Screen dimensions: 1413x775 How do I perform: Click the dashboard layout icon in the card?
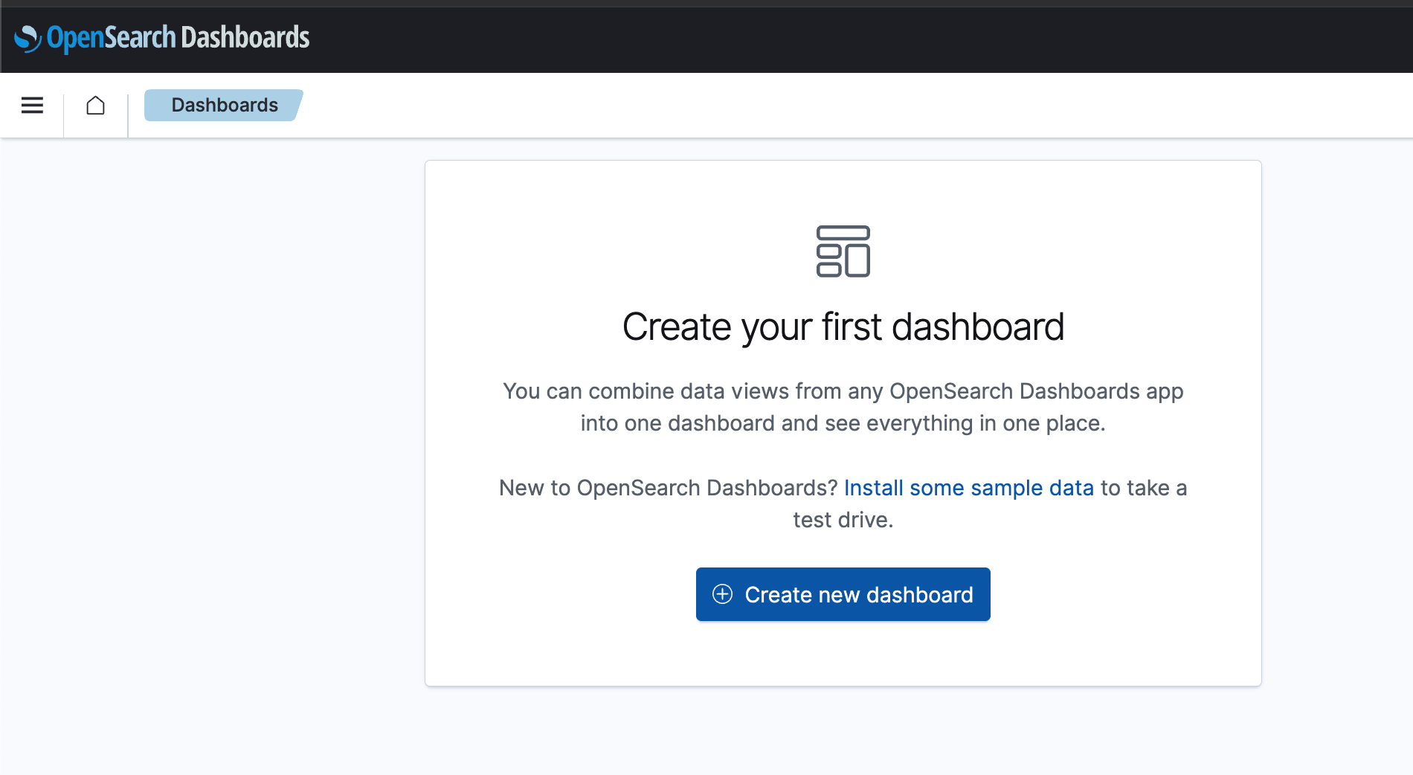[843, 251]
